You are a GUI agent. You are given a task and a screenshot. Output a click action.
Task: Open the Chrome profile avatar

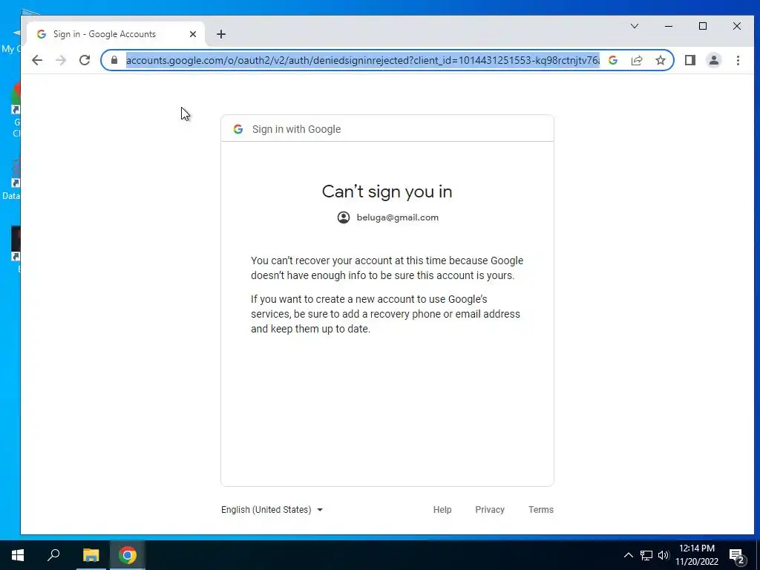point(713,60)
